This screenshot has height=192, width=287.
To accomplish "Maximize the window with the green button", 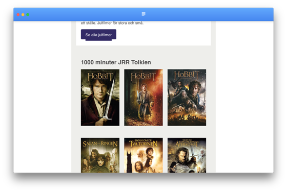I will coord(28,15).
